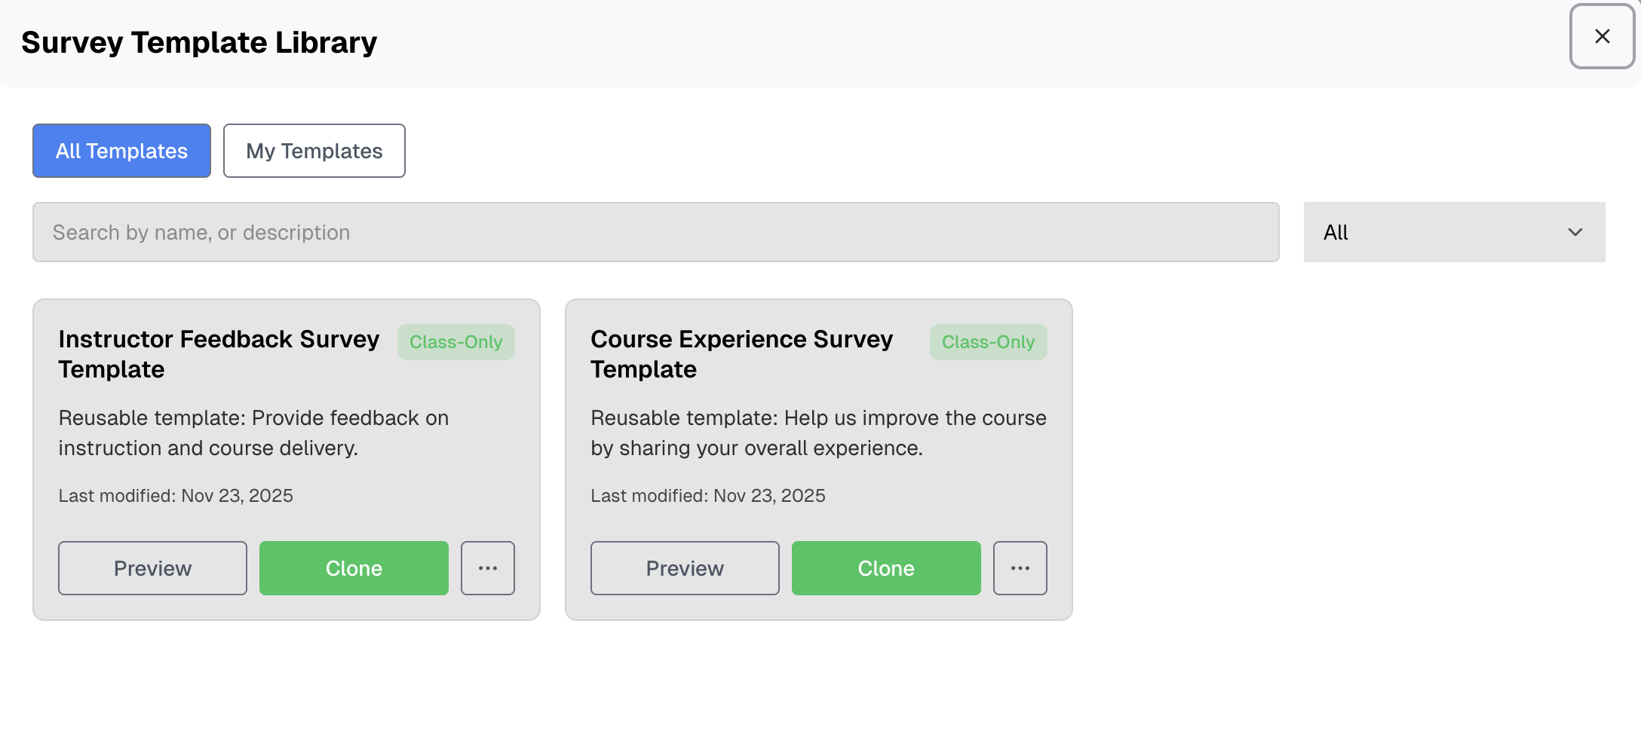Close the Survey Template Library dialog
Screen dimensions: 1641x746
[1601, 36]
